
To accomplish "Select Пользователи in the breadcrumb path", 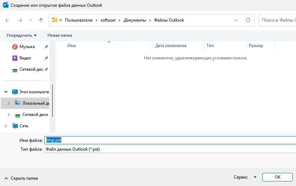I will pyautogui.click(x=79, y=20).
